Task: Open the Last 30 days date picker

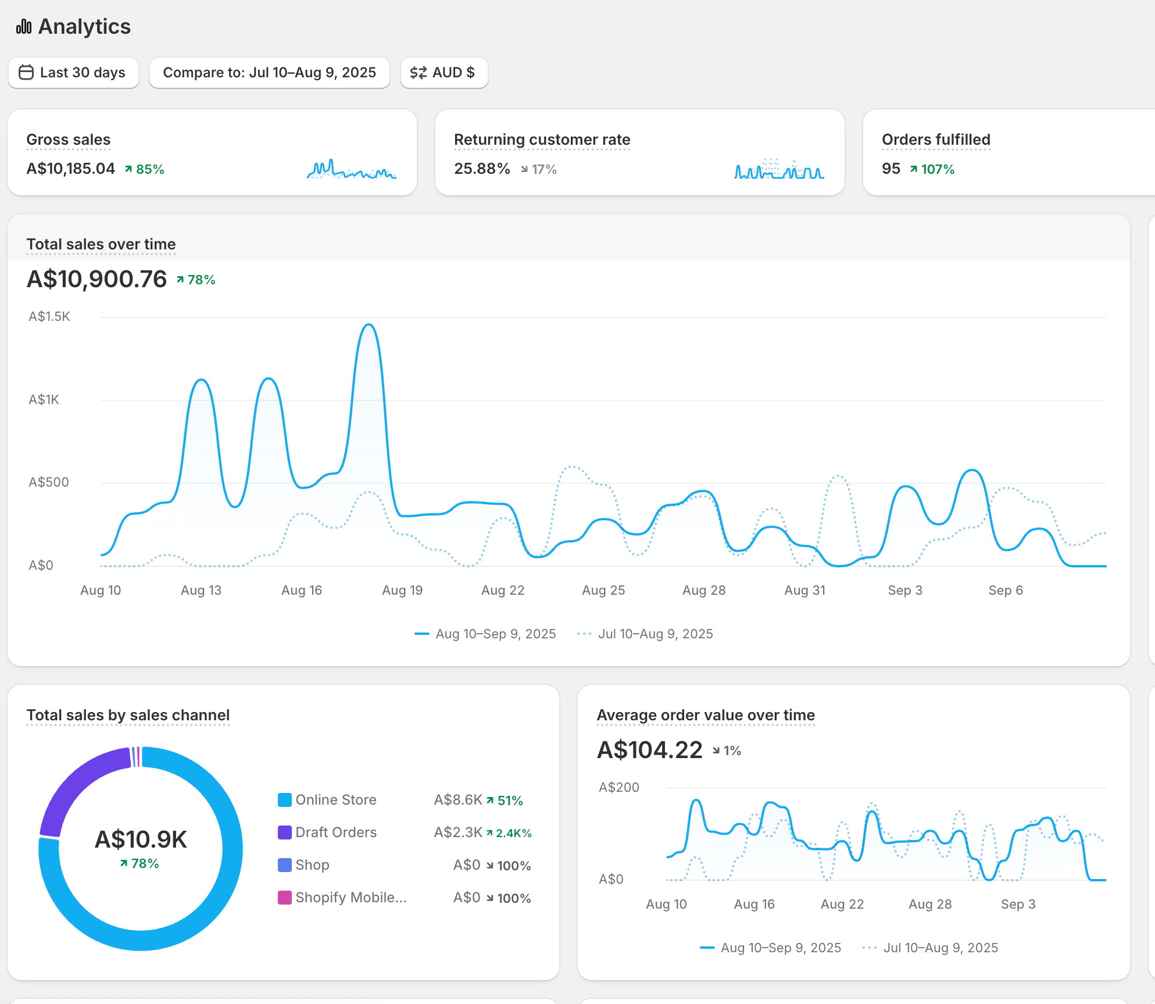Action: tap(74, 73)
